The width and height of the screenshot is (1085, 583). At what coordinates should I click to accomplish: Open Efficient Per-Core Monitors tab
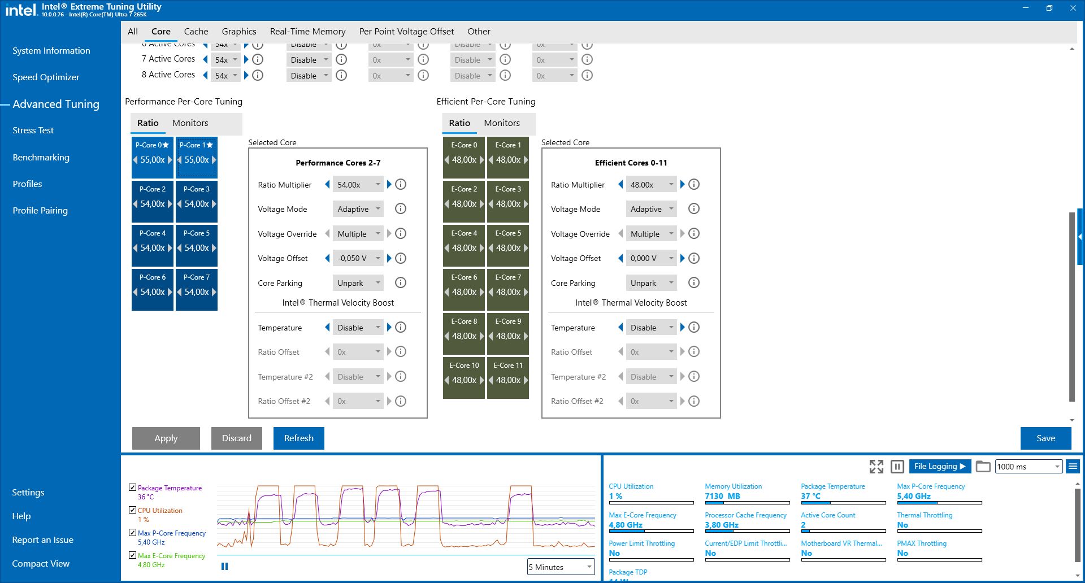[502, 123]
